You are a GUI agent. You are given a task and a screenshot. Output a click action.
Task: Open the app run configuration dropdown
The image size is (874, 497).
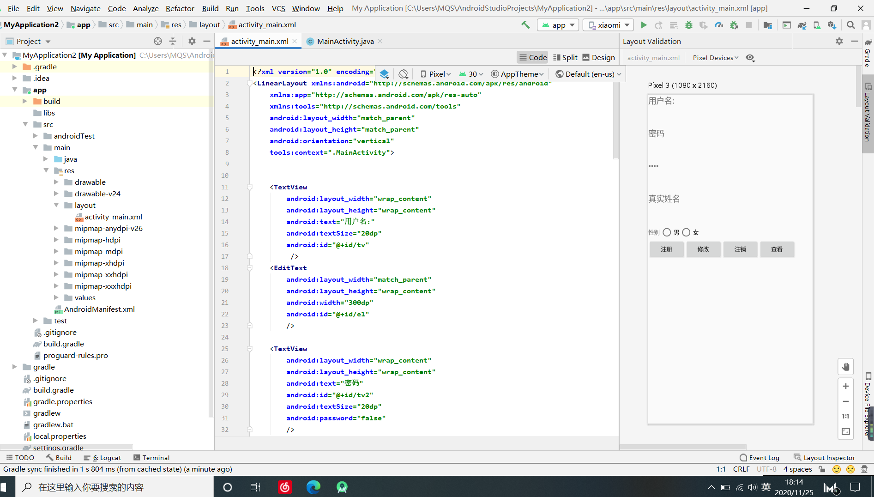pos(558,25)
